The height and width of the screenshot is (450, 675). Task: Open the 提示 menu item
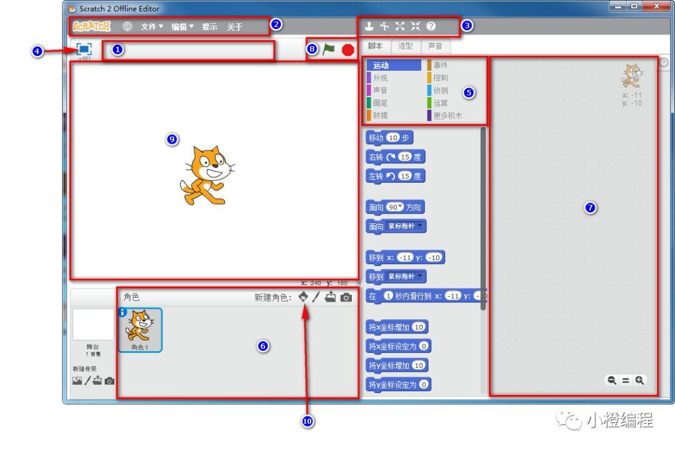click(209, 27)
